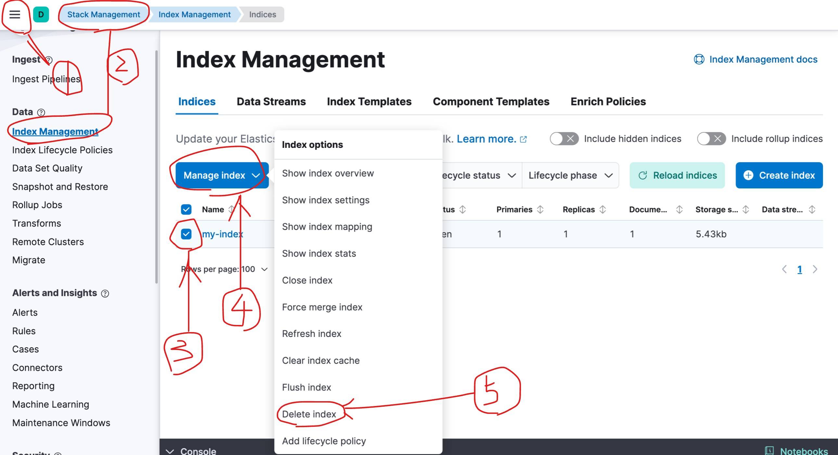The width and height of the screenshot is (838, 455).
Task: Click the Index Management docs lifebuoy icon
Action: coord(699,59)
